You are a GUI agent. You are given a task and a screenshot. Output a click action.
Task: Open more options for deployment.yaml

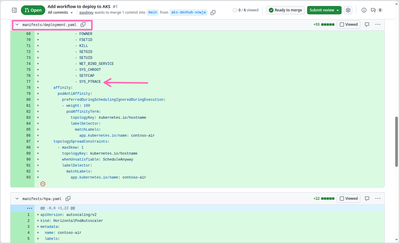click(378, 25)
